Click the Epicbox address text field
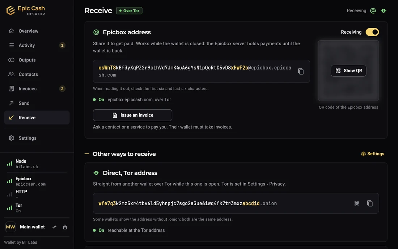This screenshot has width=398, height=249. pyautogui.click(x=201, y=71)
